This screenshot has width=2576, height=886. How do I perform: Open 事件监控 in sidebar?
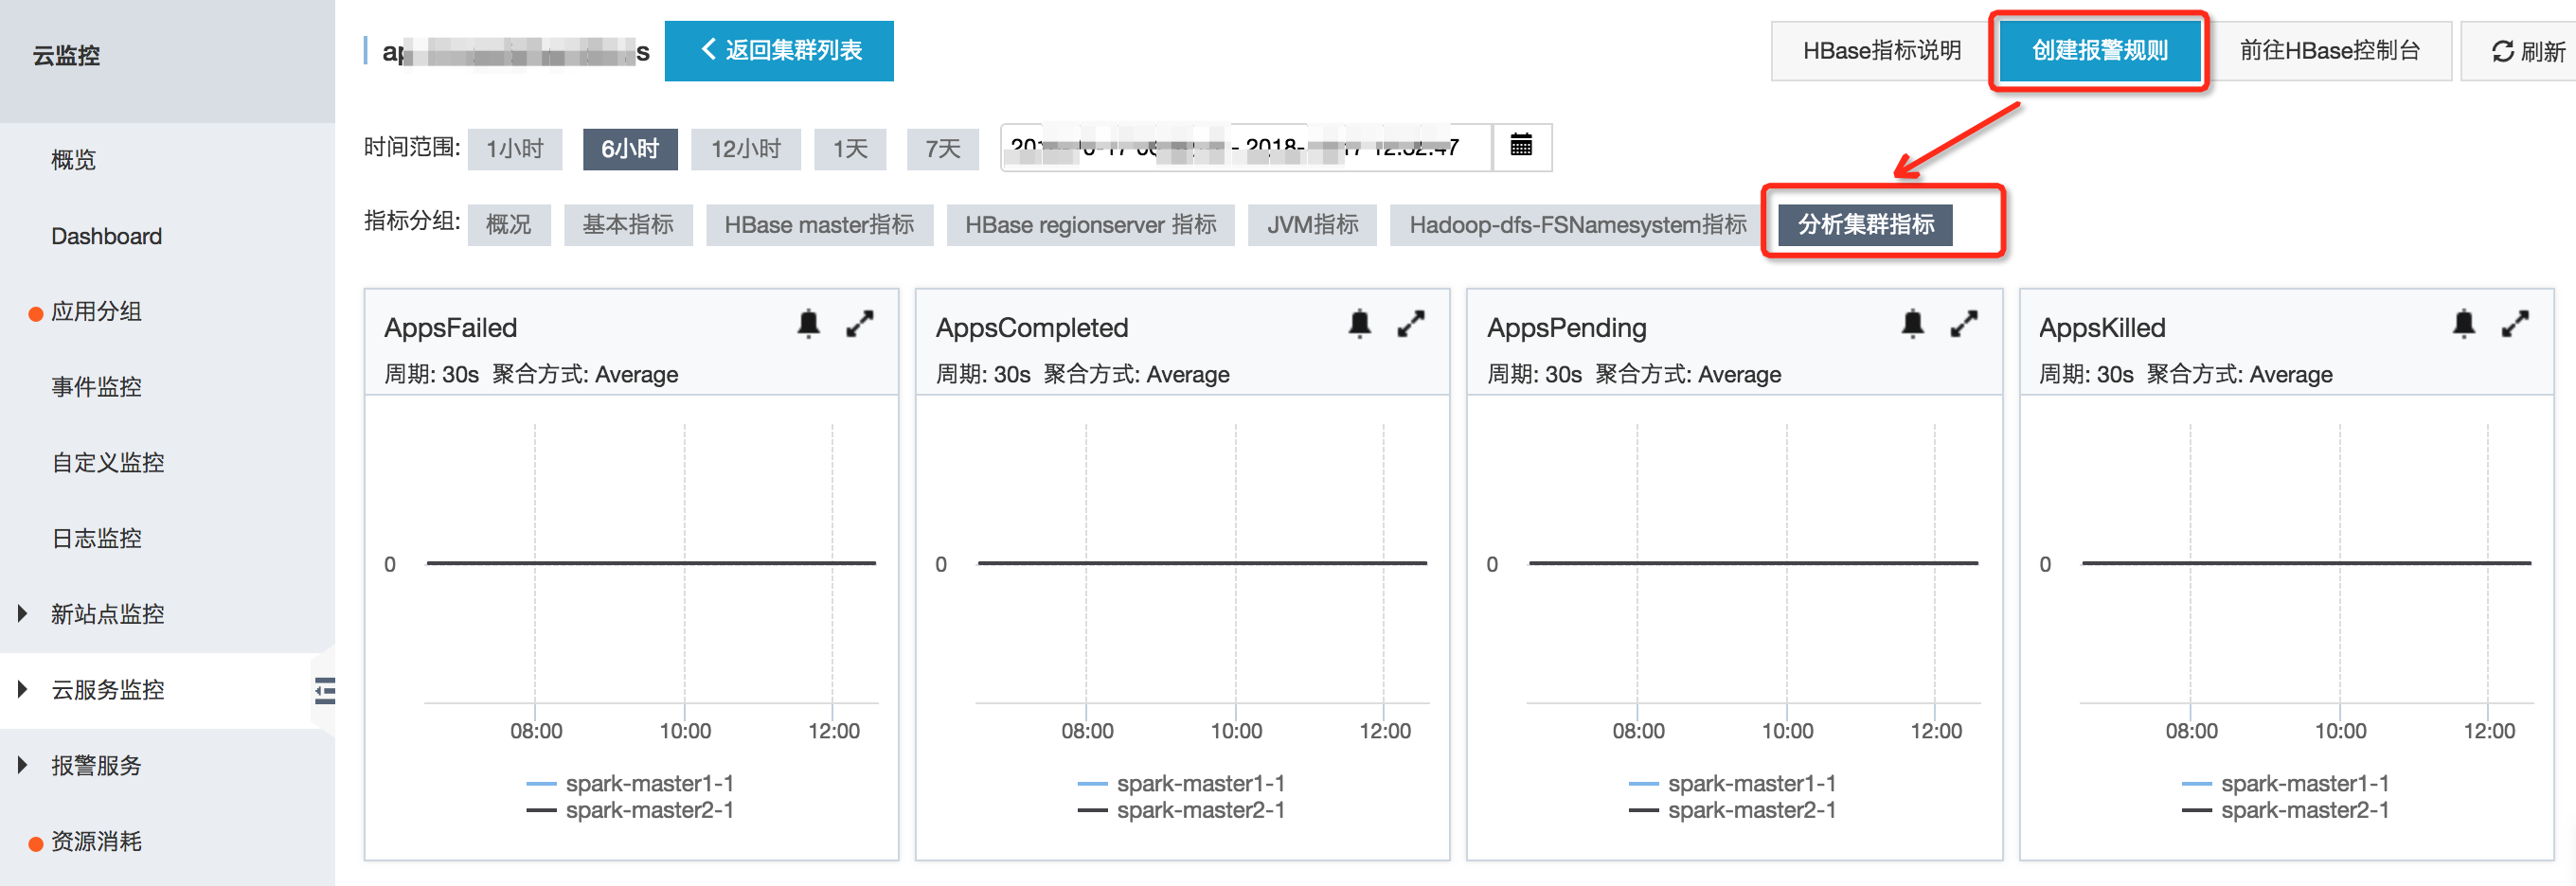[x=96, y=387]
